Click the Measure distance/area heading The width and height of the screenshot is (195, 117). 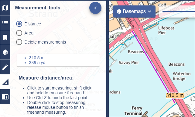(46, 78)
